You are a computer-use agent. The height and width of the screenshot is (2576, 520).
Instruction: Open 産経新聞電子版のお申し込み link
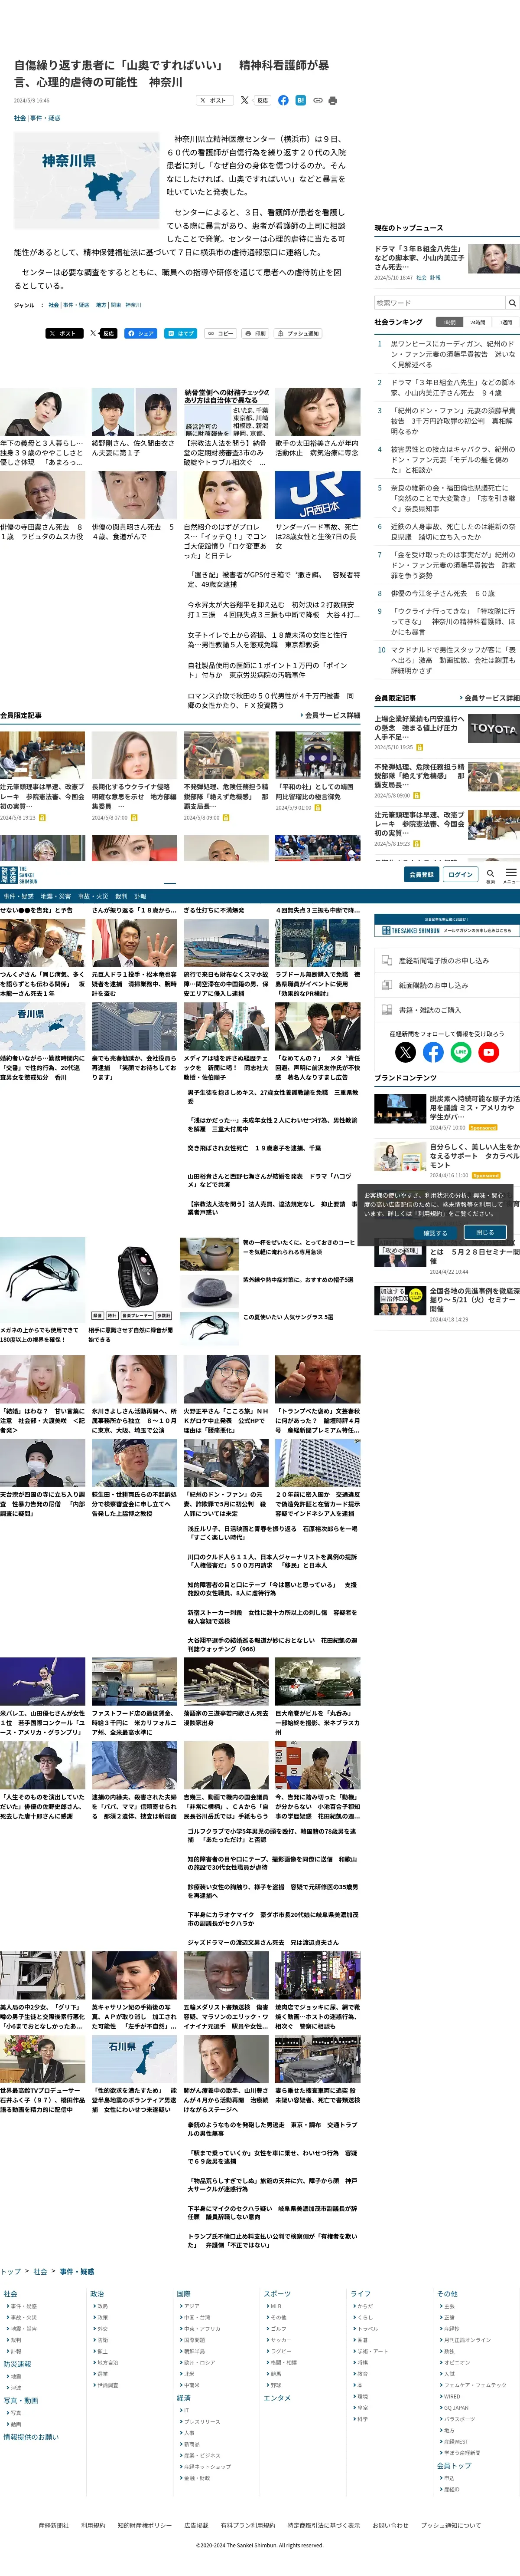[x=447, y=960]
